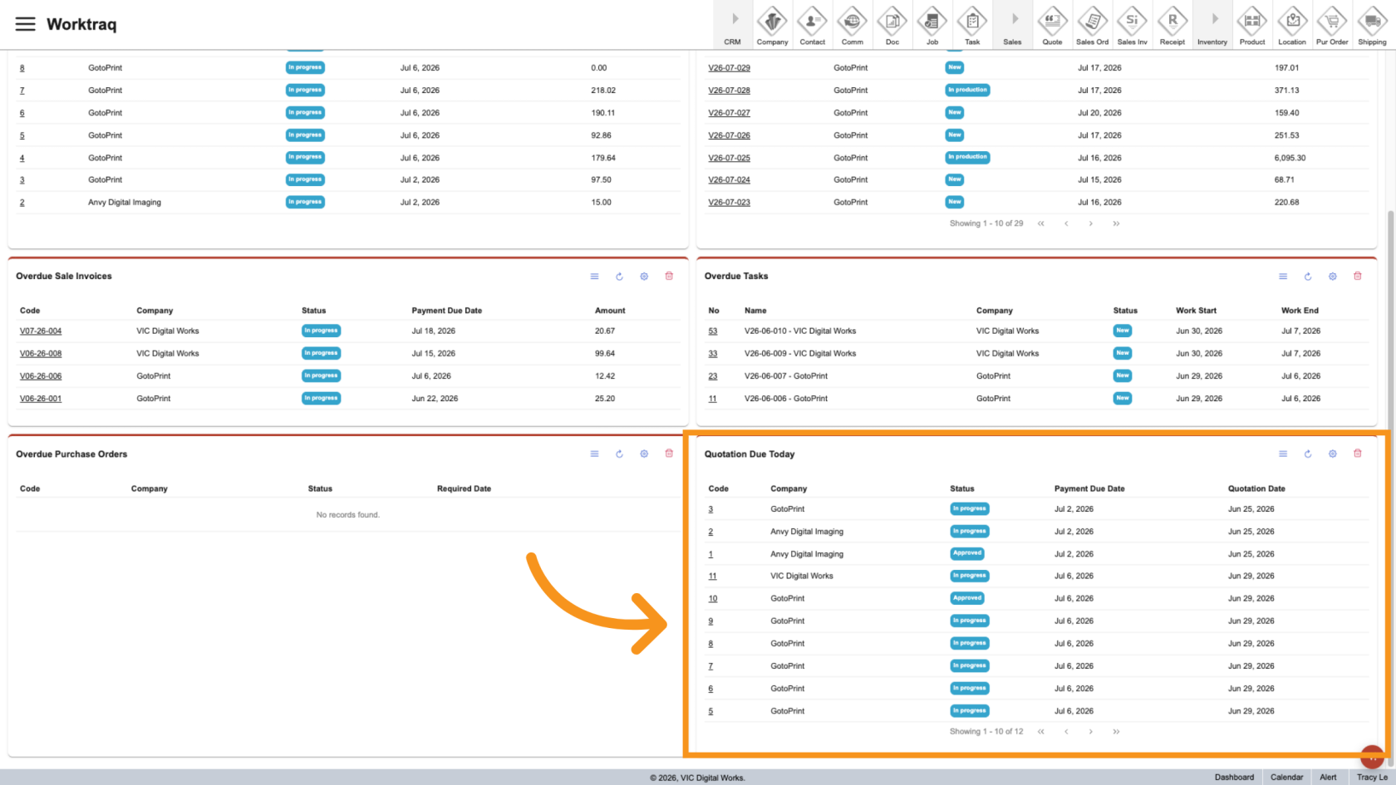Open invoice V06-26-001
This screenshot has width=1396, height=785.
click(x=41, y=399)
